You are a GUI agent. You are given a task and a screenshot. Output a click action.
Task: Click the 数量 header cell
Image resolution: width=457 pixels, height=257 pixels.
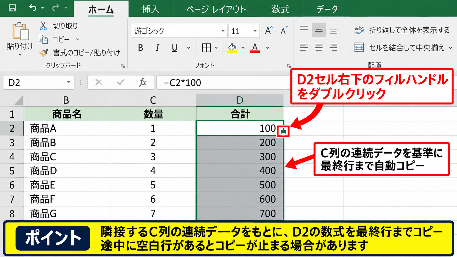coord(153,114)
